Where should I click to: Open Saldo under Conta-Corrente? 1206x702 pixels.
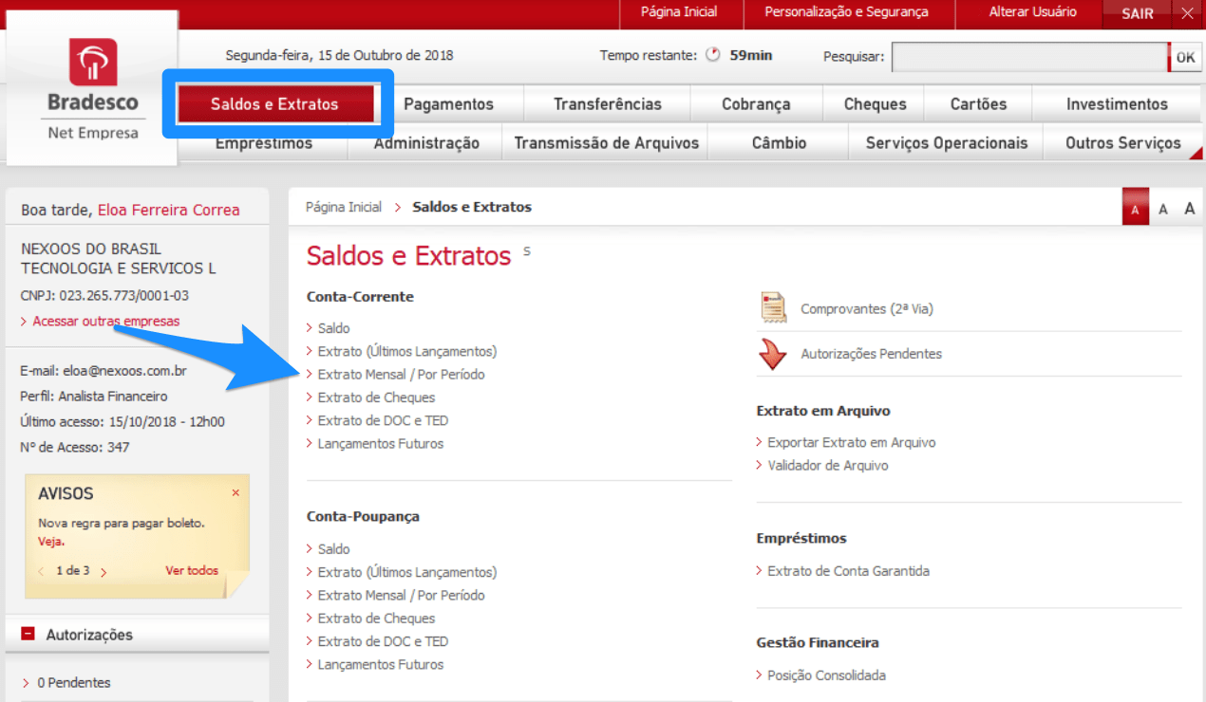coord(333,328)
